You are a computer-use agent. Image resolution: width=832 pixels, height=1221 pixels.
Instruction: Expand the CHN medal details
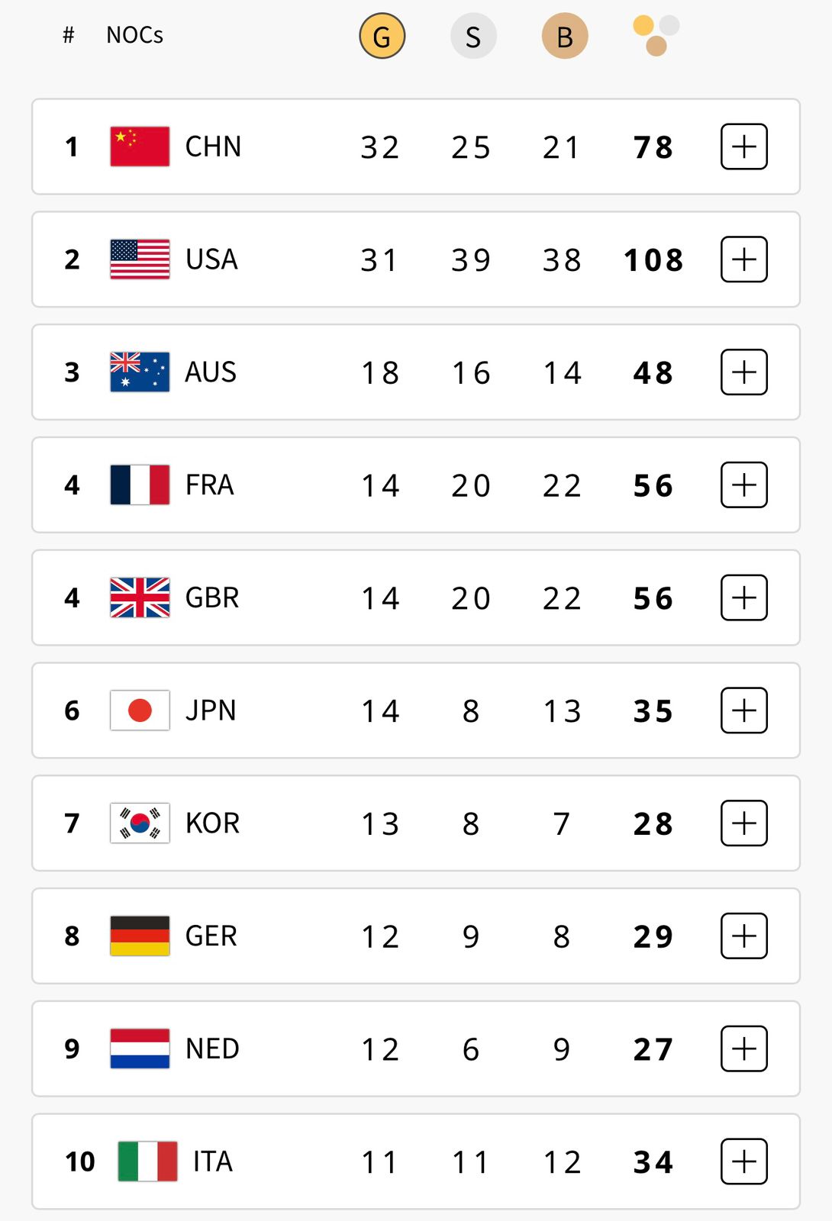(744, 147)
